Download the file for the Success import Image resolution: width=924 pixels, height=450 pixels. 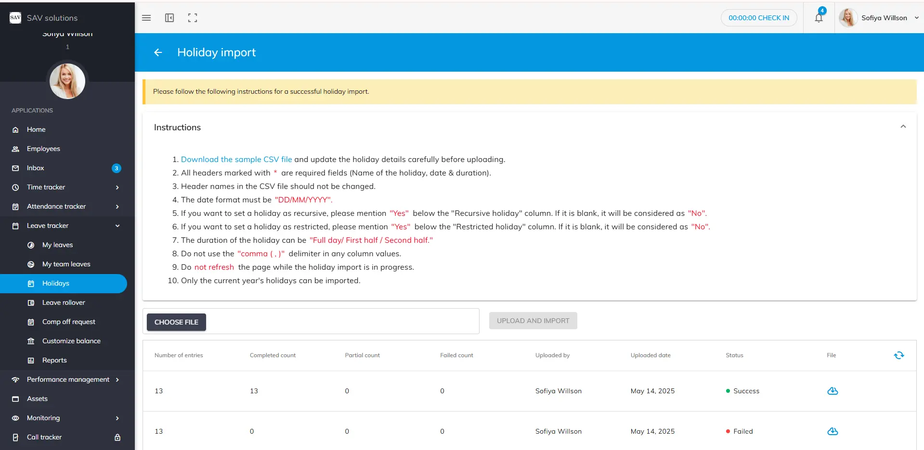(832, 391)
